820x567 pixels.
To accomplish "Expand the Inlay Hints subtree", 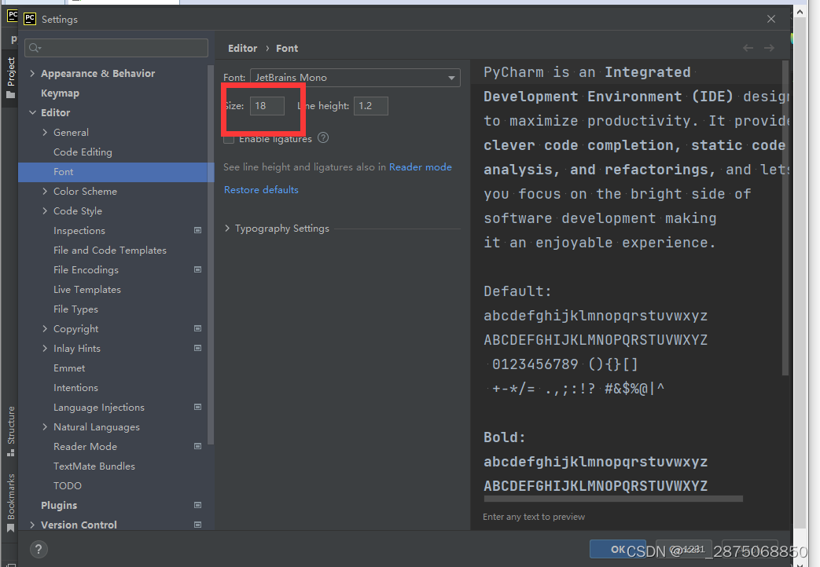I will [x=45, y=348].
